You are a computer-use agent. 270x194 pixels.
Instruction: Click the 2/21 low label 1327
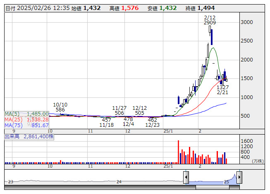(x=222, y=87)
